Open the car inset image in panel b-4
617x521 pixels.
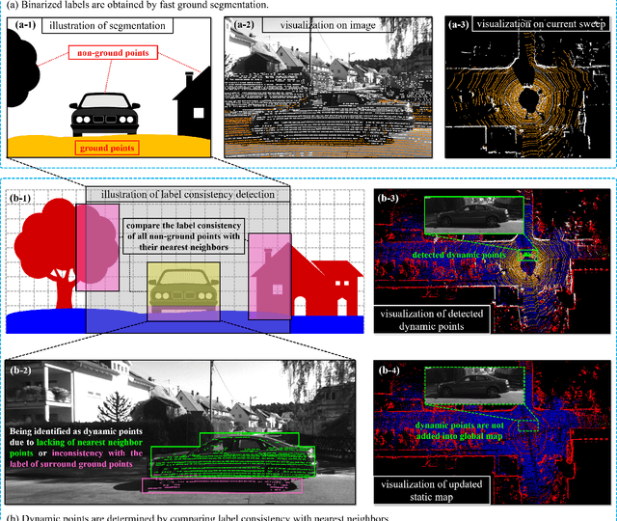coord(474,388)
